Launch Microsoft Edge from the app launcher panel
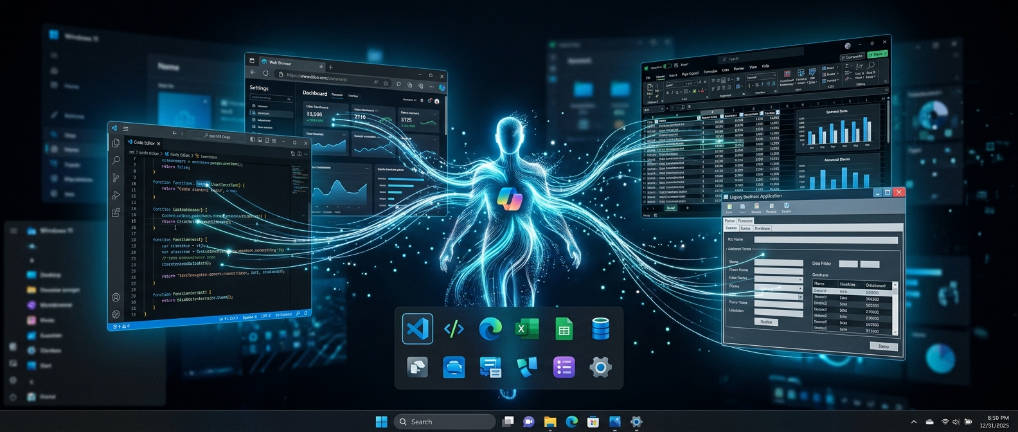Image resolution: width=1018 pixels, height=432 pixels. (x=490, y=329)
